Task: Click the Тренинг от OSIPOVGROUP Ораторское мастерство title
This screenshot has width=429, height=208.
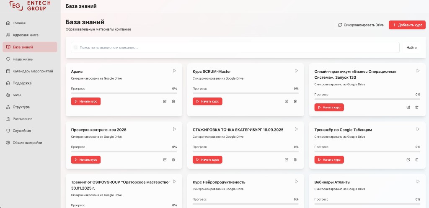Action: (121, 185)
